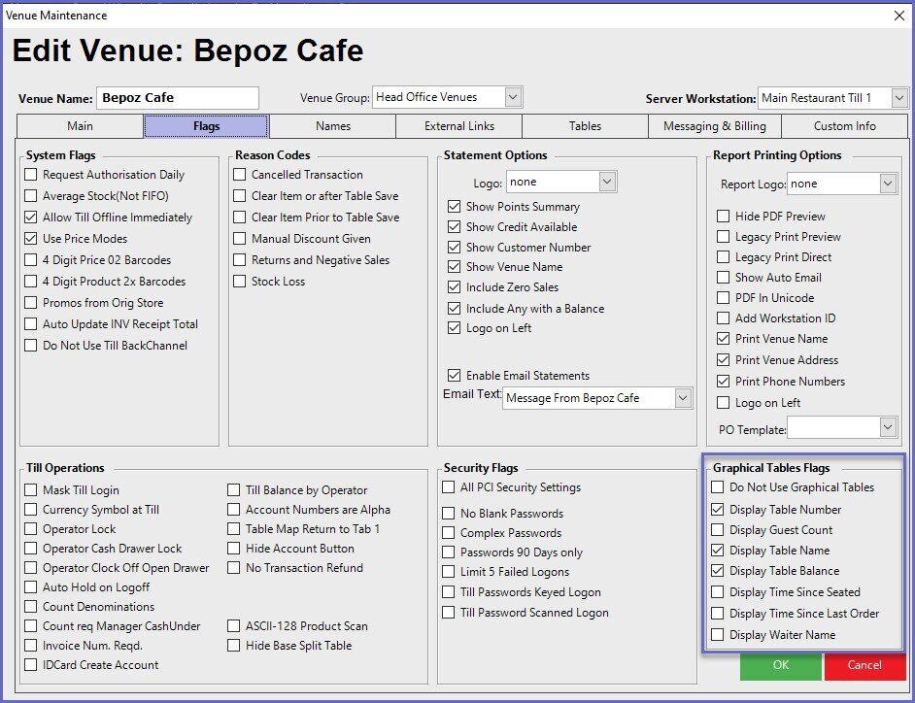Viewport: 915px width, 703px height.
Task: Click the green OK button
Action: pos(781,666)
